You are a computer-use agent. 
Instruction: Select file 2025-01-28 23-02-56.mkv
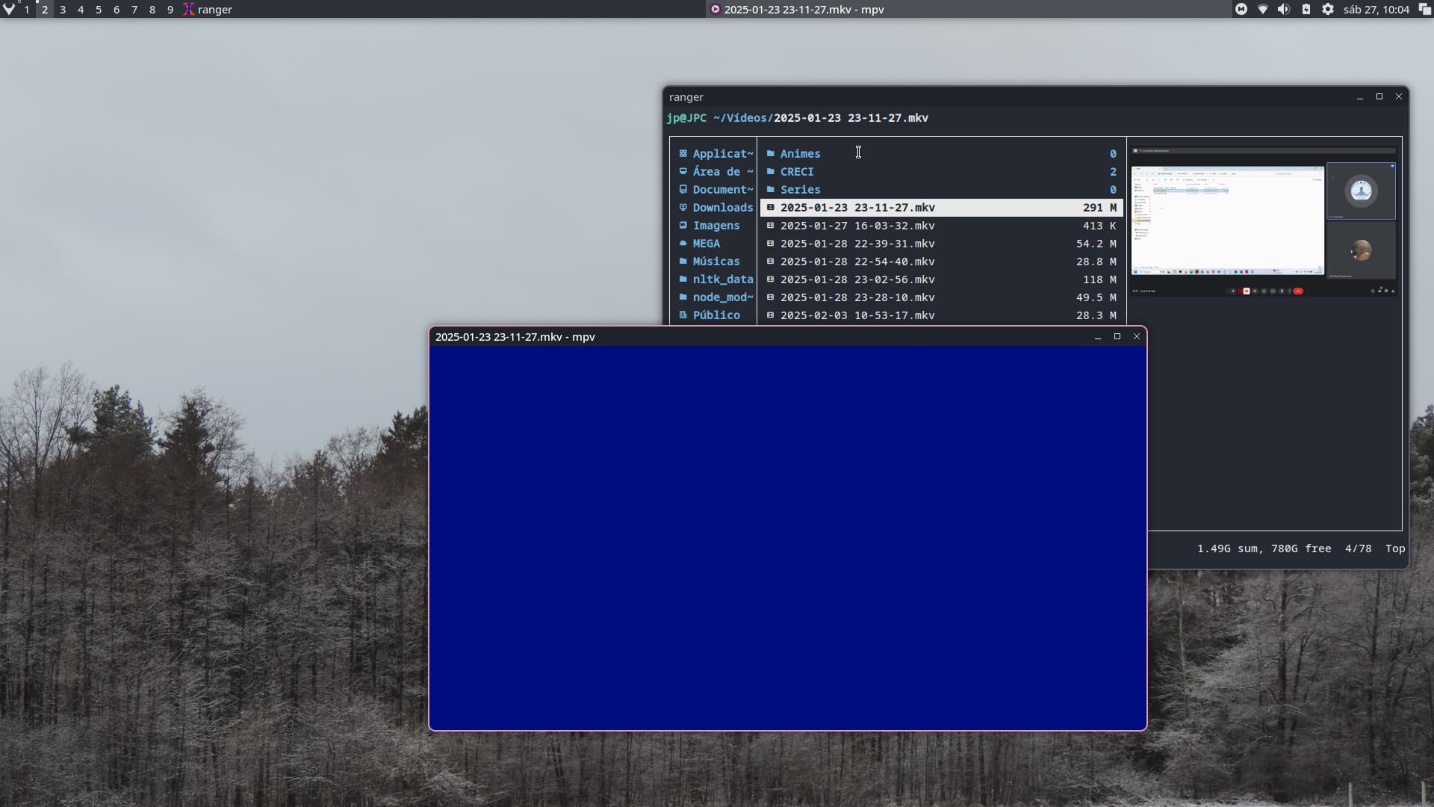[857, 279]
